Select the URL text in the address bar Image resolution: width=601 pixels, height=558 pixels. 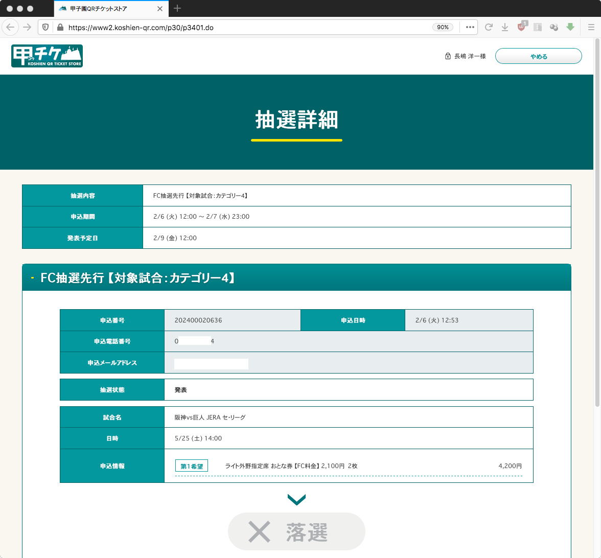141,28
